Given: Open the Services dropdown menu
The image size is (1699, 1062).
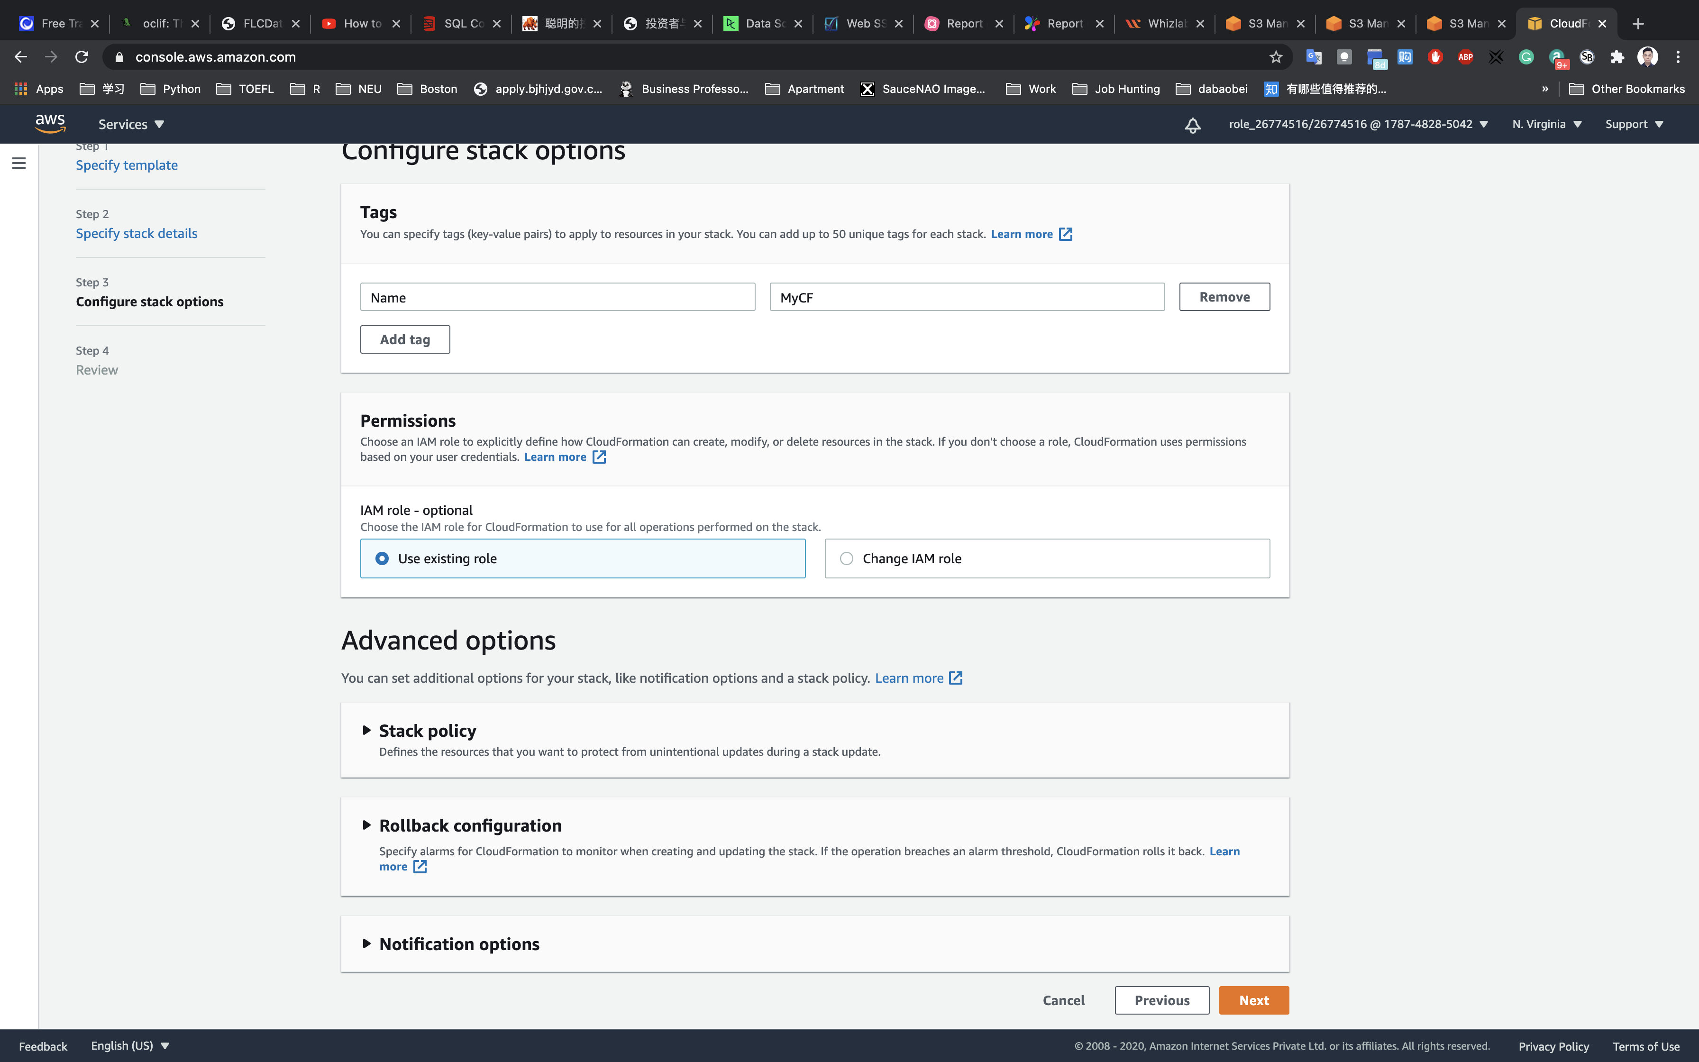Looking at the screenshot, I should 130,124.
